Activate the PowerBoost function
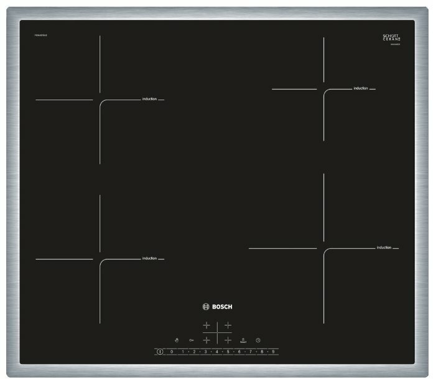This screenshot has width=433, height=379. [243, 340]
